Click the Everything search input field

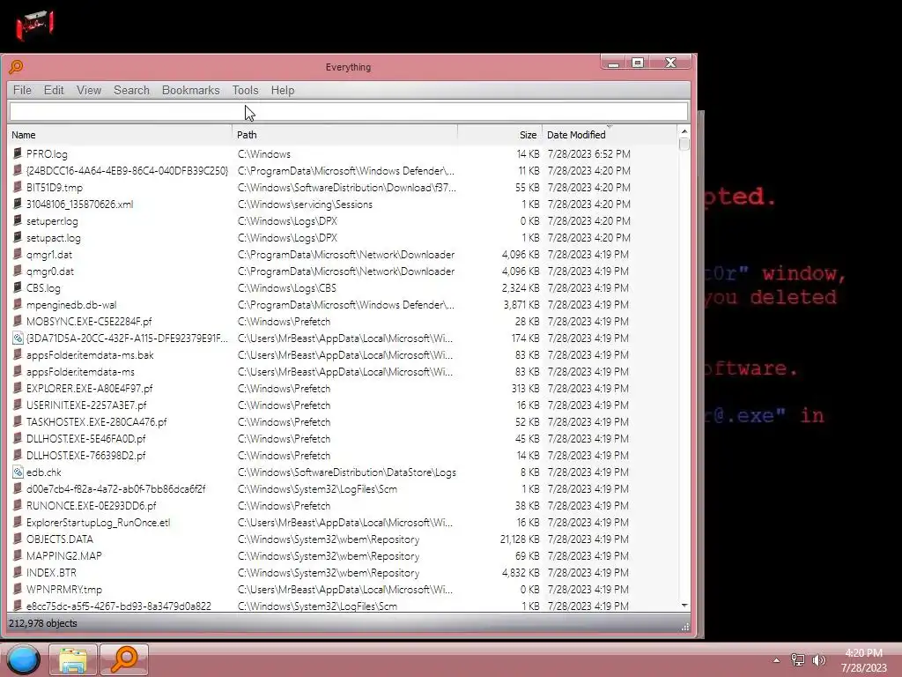click(x=349, y=111)
